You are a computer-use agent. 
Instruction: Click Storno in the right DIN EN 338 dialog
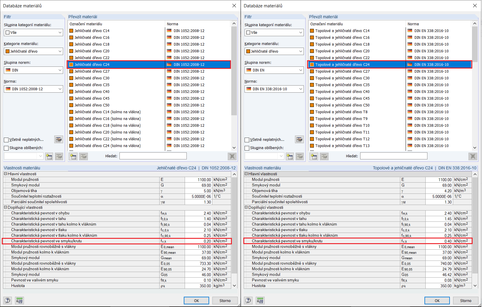pos(466,301)
